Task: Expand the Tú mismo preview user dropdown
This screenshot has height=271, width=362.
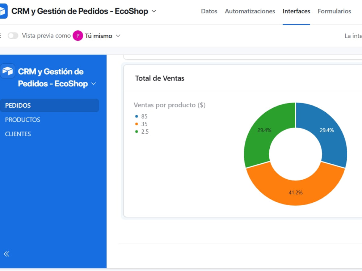Action: 118,36
